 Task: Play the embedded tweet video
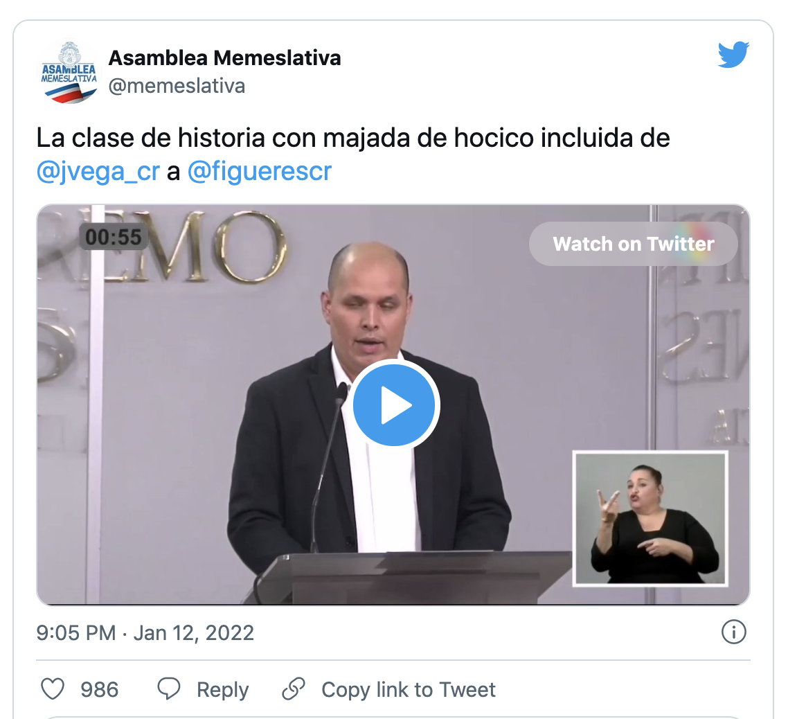click(x=394, y=405)
